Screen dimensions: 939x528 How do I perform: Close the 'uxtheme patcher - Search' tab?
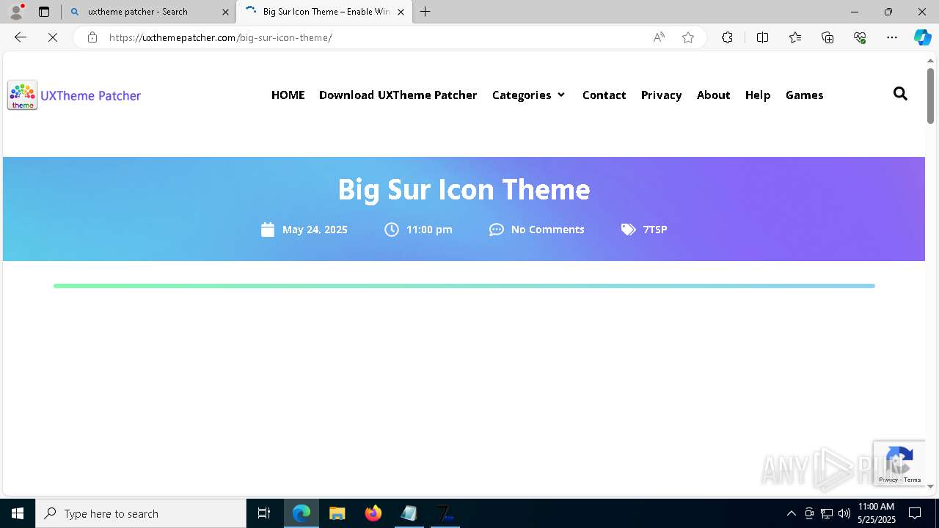pos(225,12)
